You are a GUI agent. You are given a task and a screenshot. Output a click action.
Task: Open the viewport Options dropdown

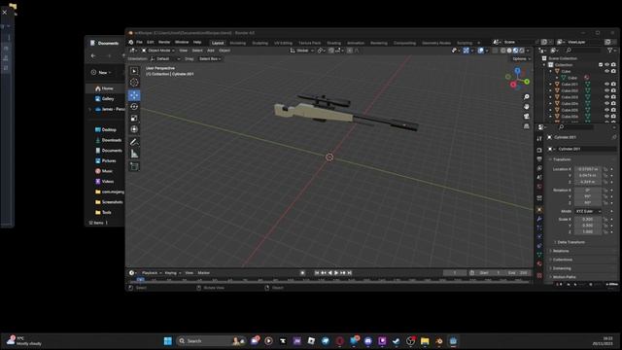[x=521, y=58]
